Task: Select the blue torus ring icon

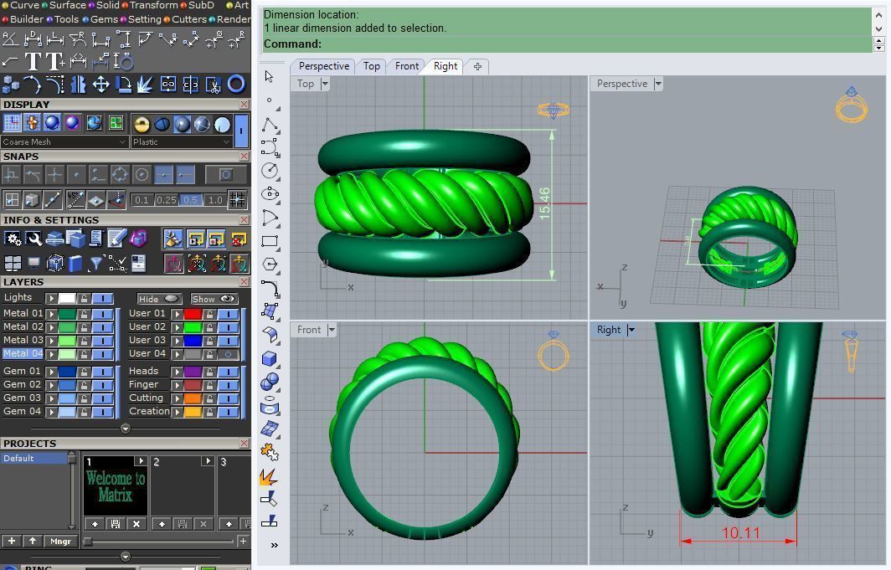Action: [236, 84]
